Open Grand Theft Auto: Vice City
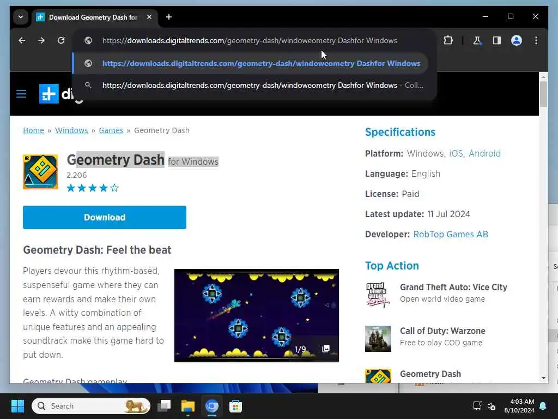The height and width of the screenshot is (419, 558). click(x=453, y=287)
